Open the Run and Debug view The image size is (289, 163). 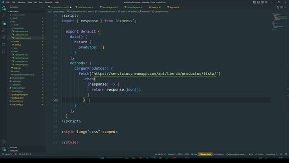click(4, 30)
